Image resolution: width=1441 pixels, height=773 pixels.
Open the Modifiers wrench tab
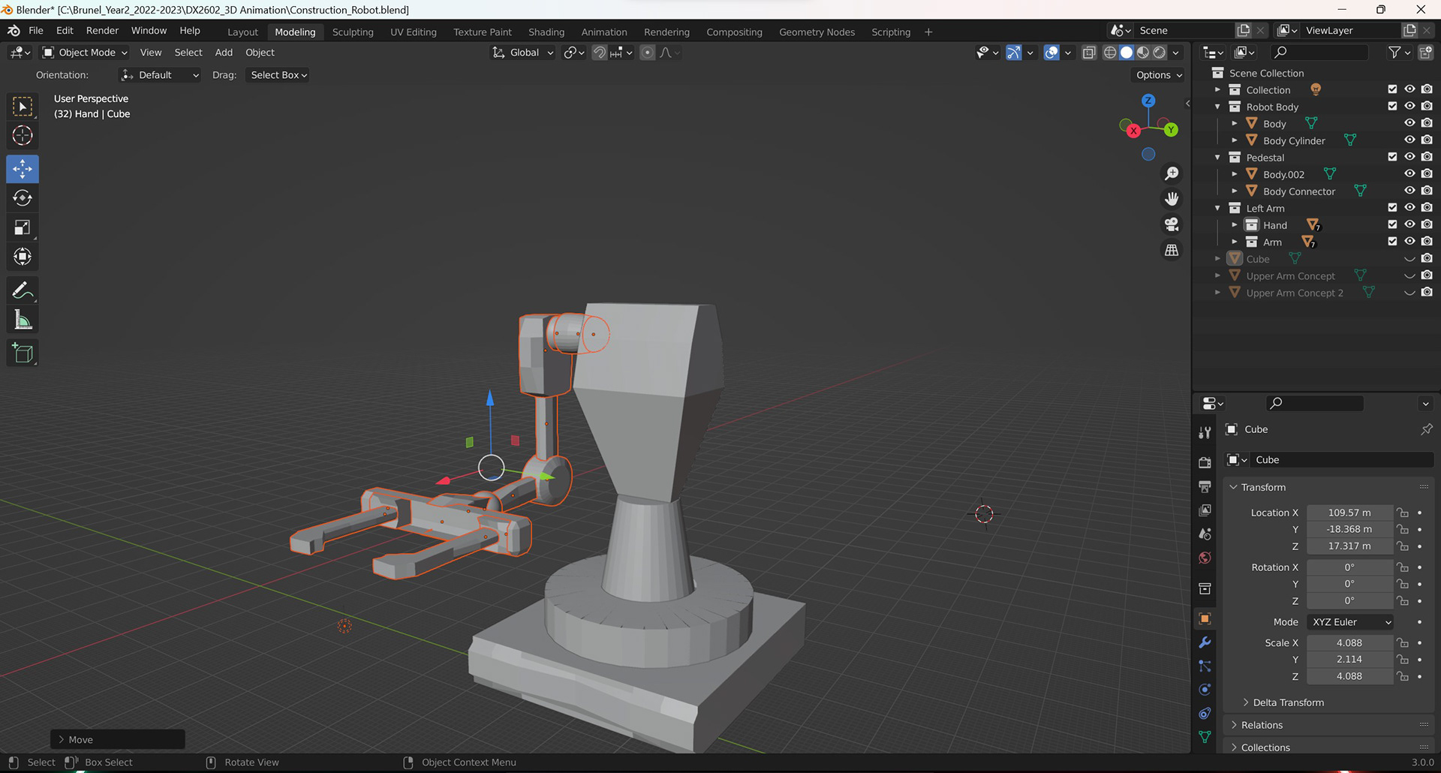click(1205, 642)
